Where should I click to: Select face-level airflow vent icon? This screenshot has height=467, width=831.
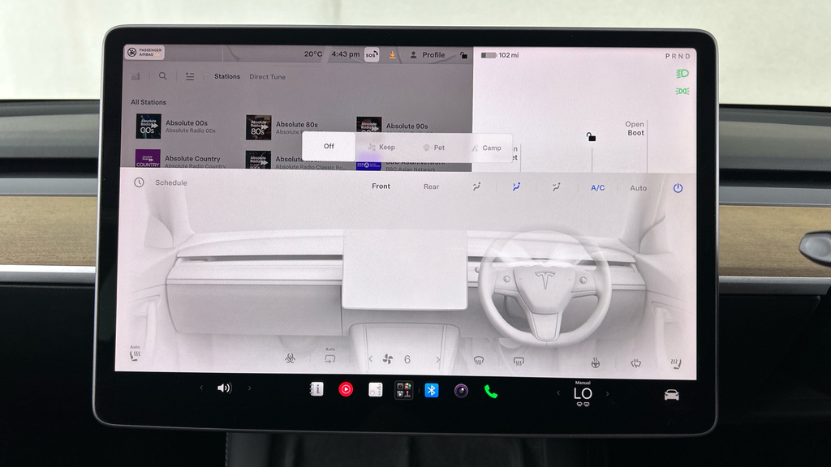[x=516, y=186]
